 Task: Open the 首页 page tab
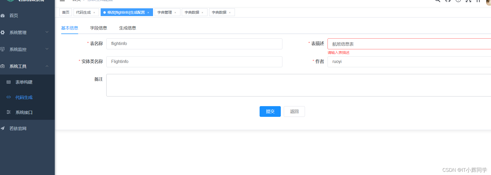click(x=66, y=12)
